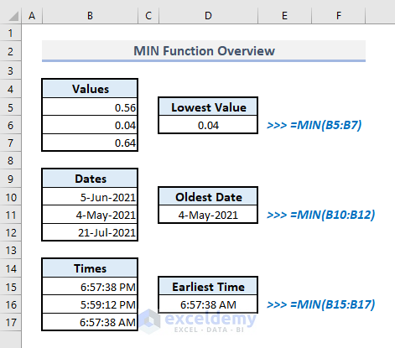Select the Dates header cell

(90, 179)
